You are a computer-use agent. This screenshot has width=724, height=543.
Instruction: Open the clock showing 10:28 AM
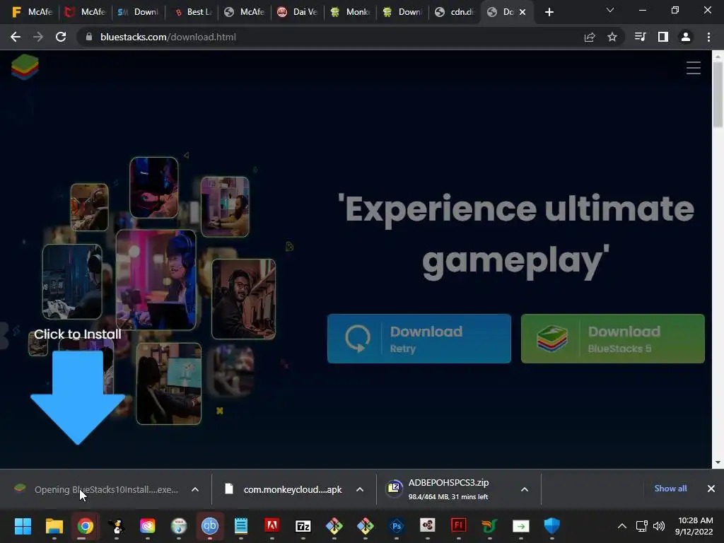694,526
